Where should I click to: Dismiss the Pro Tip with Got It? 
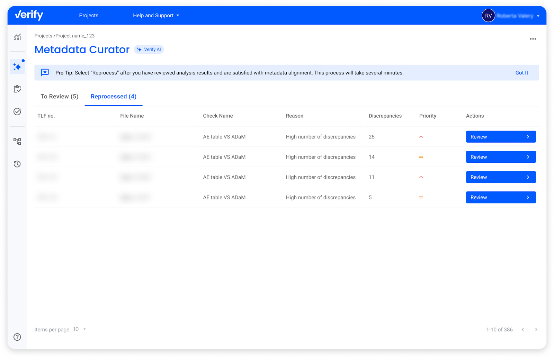[x=521, y=73]
